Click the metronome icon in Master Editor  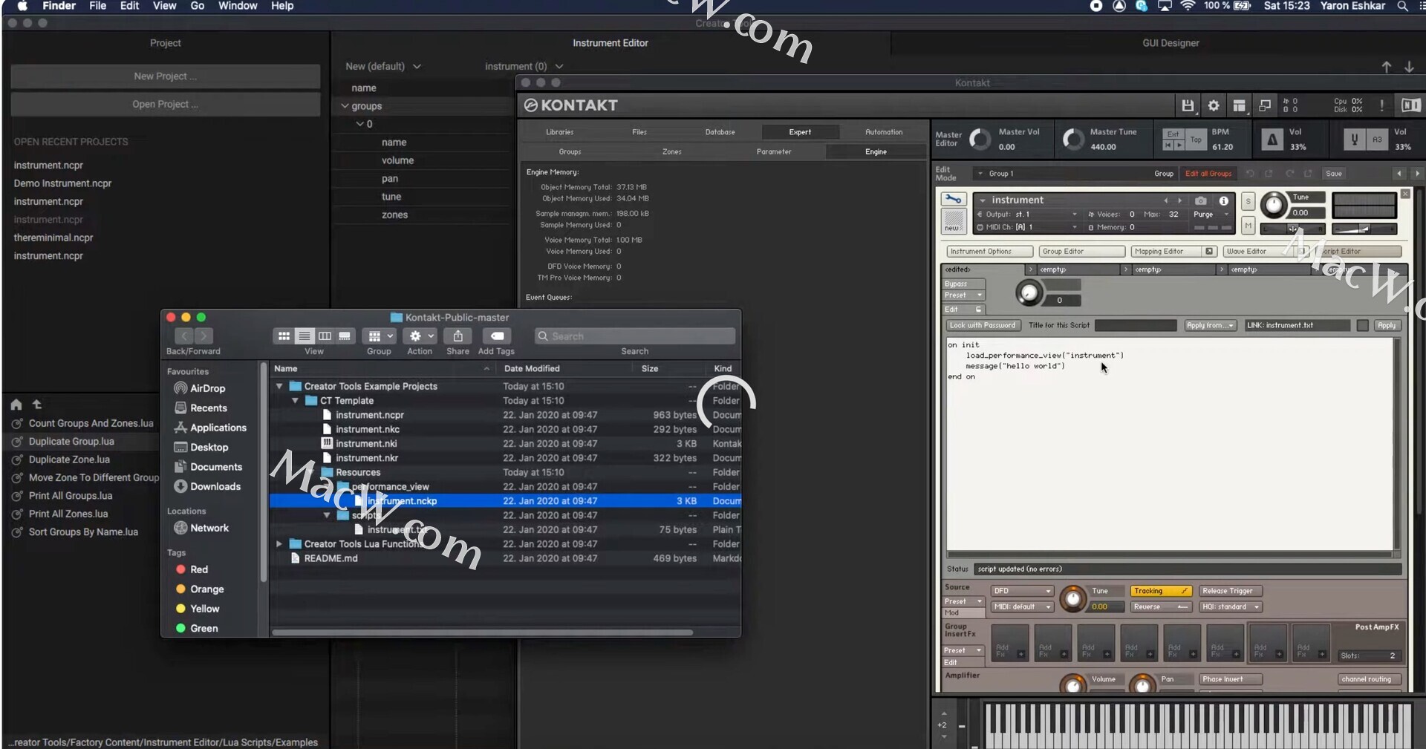coord(1272,140)
